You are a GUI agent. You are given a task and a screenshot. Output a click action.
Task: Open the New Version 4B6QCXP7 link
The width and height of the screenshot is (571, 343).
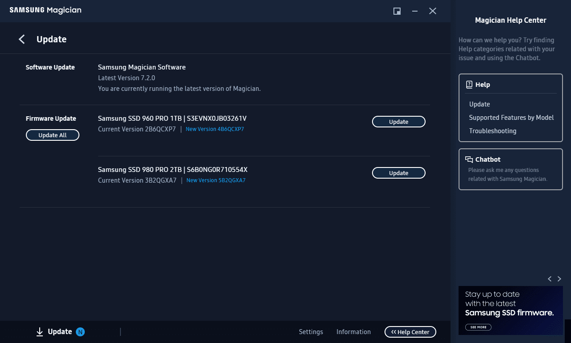coord(215,129)
